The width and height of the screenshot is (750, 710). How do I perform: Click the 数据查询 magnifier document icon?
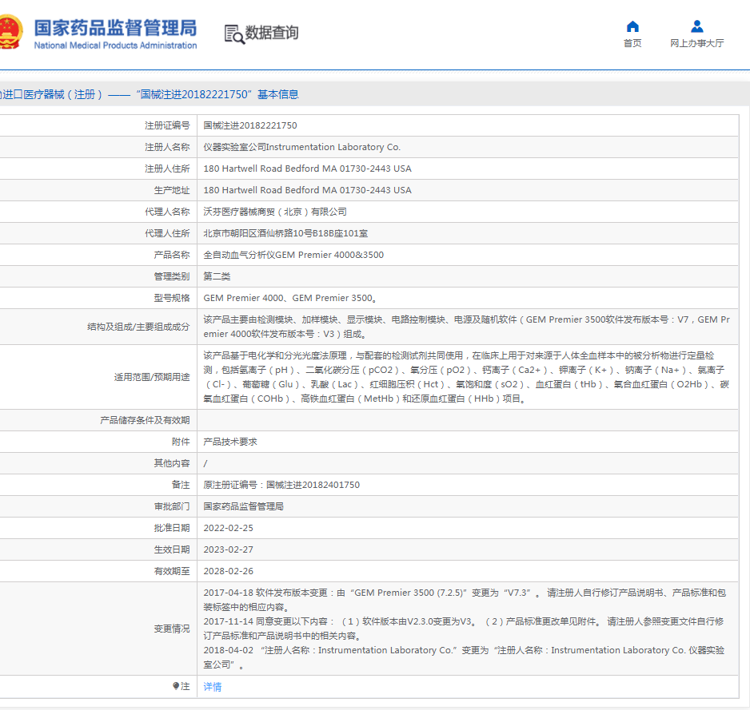coord(233,34)
